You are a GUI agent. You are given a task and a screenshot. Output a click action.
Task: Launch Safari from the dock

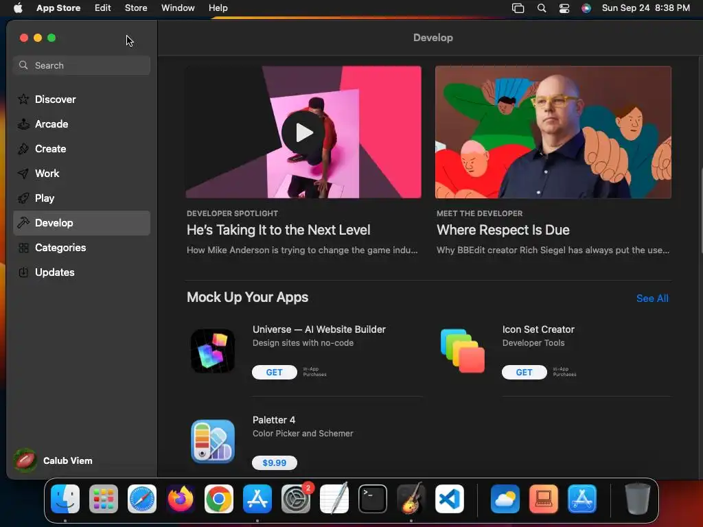point(142,499)
